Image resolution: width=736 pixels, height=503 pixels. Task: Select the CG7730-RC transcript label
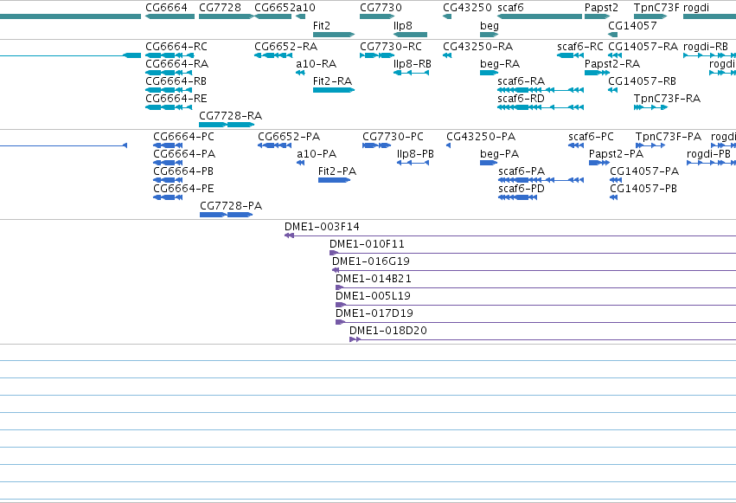(391, 47)
